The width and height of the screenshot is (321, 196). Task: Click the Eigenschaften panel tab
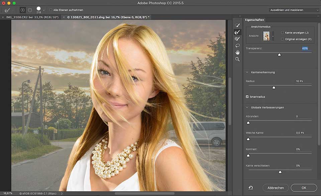coord(254,20)
